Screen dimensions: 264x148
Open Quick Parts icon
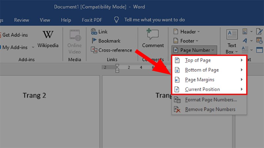[x=245, y=31]
